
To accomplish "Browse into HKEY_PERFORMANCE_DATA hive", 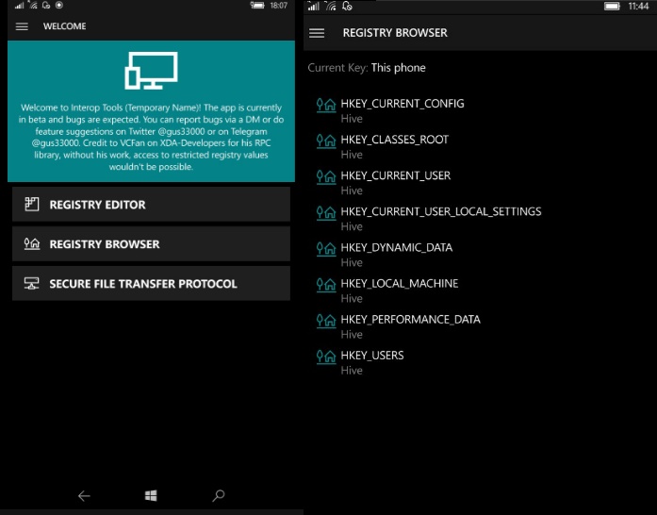I will point(410,319).
